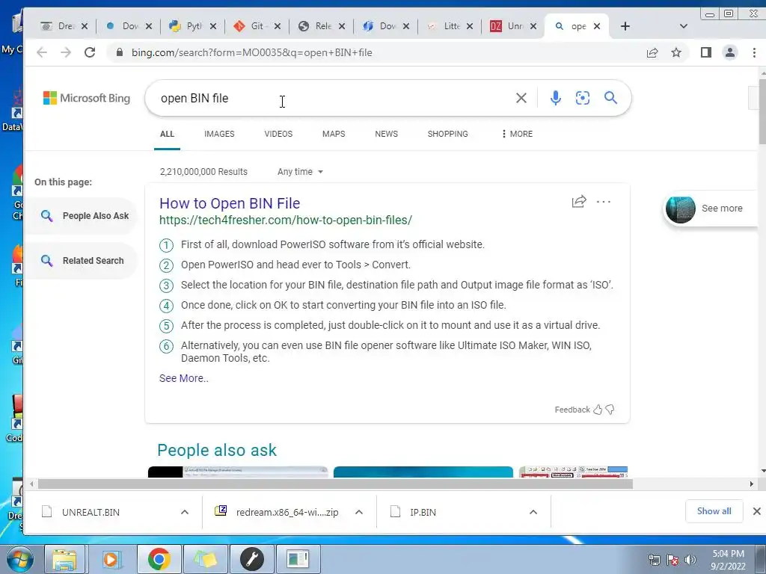Reload the Bing page
Image resolution: width=766 pixels, height=574 pixels.
[x=90, y=52]
